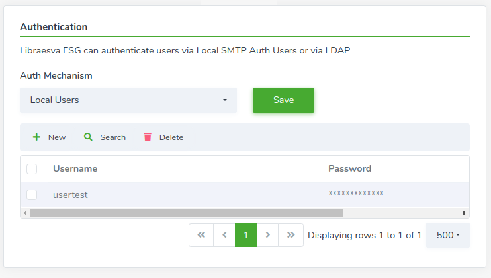Select the usertest username cell

click(70, 195)
